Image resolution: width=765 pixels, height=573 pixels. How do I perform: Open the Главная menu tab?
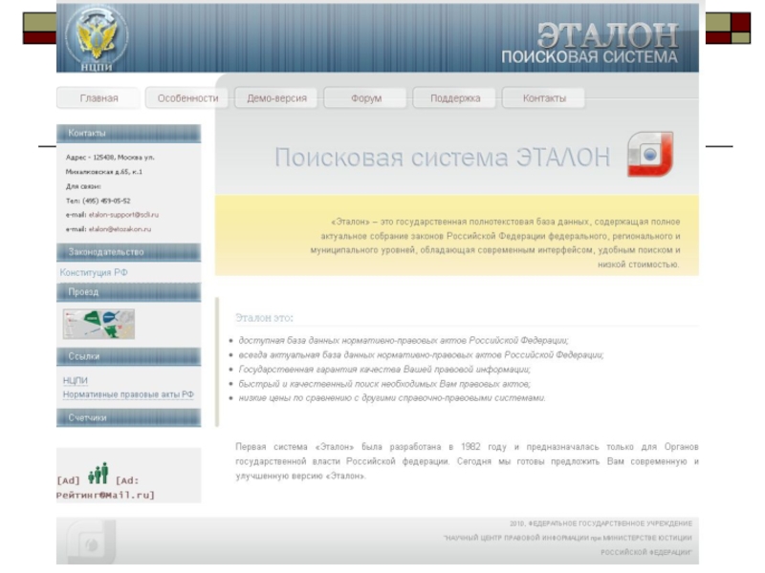click(x=98, y=98)
